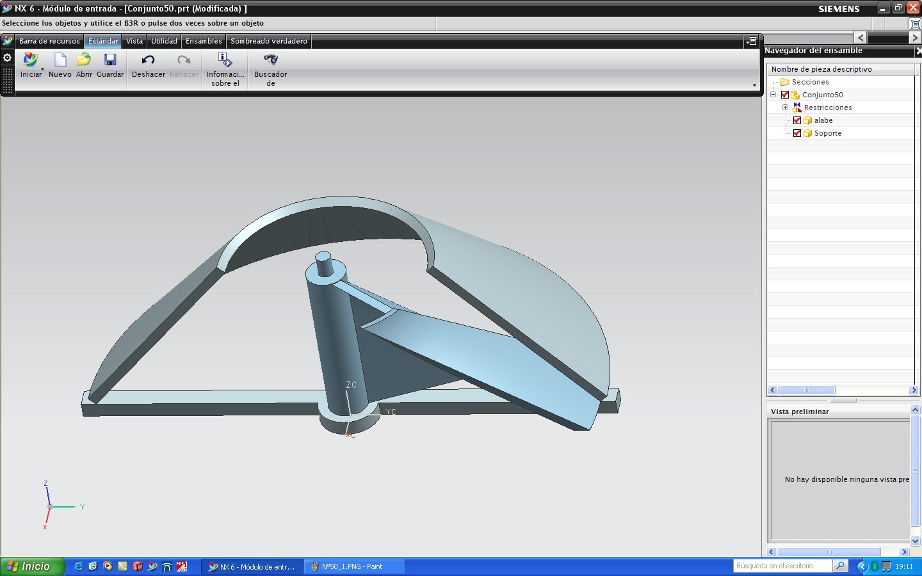The image size is (922, 576).
Task: Click navigator scrollbar left arrow
Action: coord(773,390)
